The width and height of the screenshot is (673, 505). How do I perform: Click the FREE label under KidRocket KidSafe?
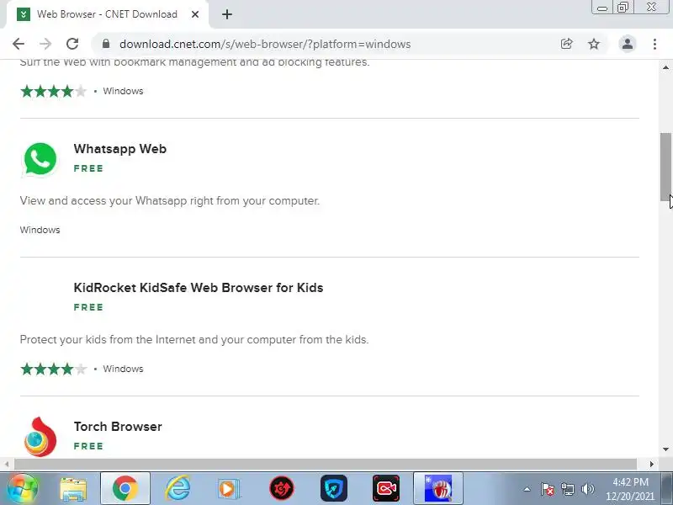point(88,307)
